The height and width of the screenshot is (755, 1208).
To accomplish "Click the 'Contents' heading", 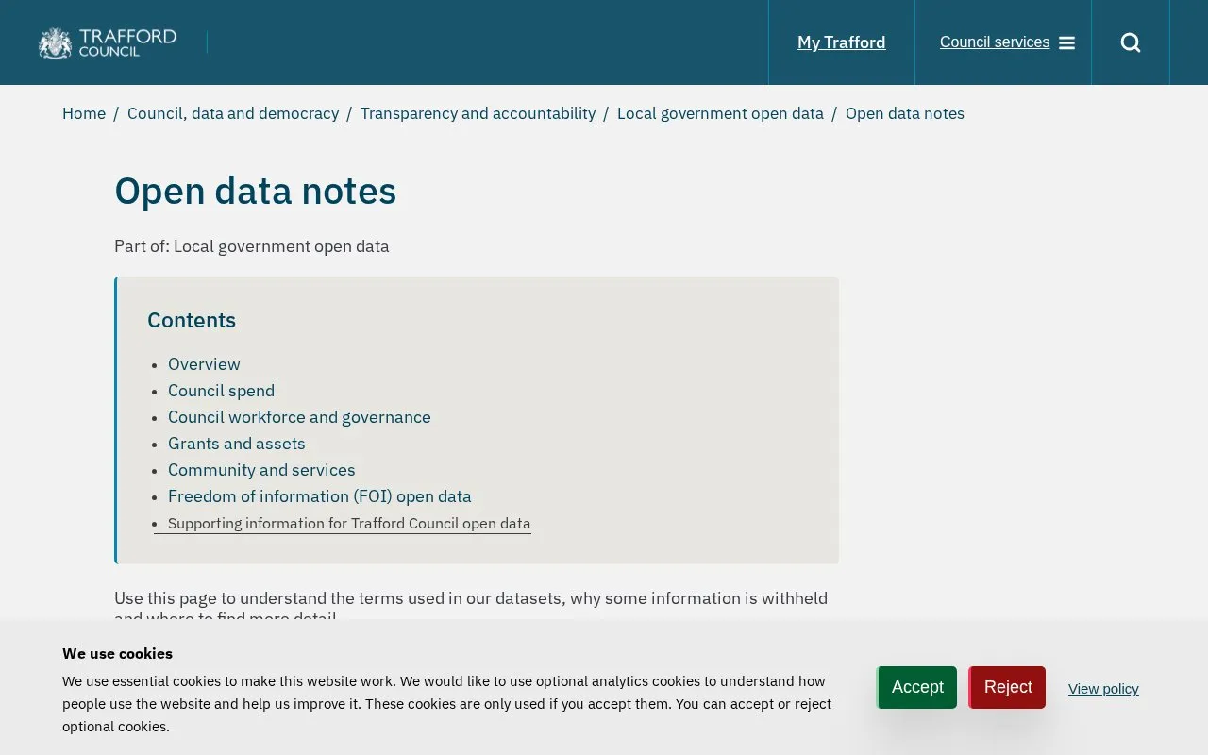I will click(x=192, y=320).
